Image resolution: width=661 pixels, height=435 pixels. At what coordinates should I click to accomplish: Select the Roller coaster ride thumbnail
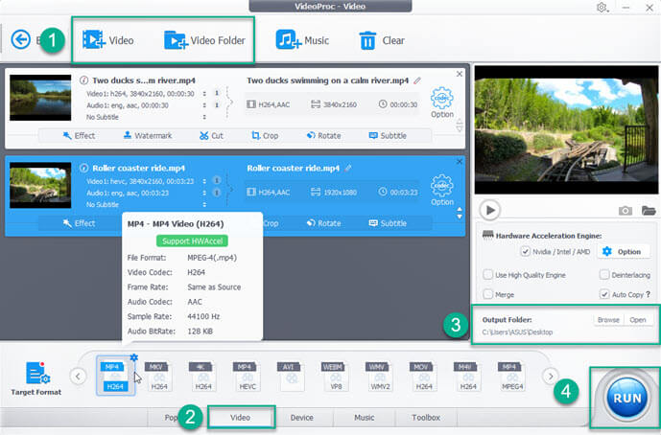point(40,185)
